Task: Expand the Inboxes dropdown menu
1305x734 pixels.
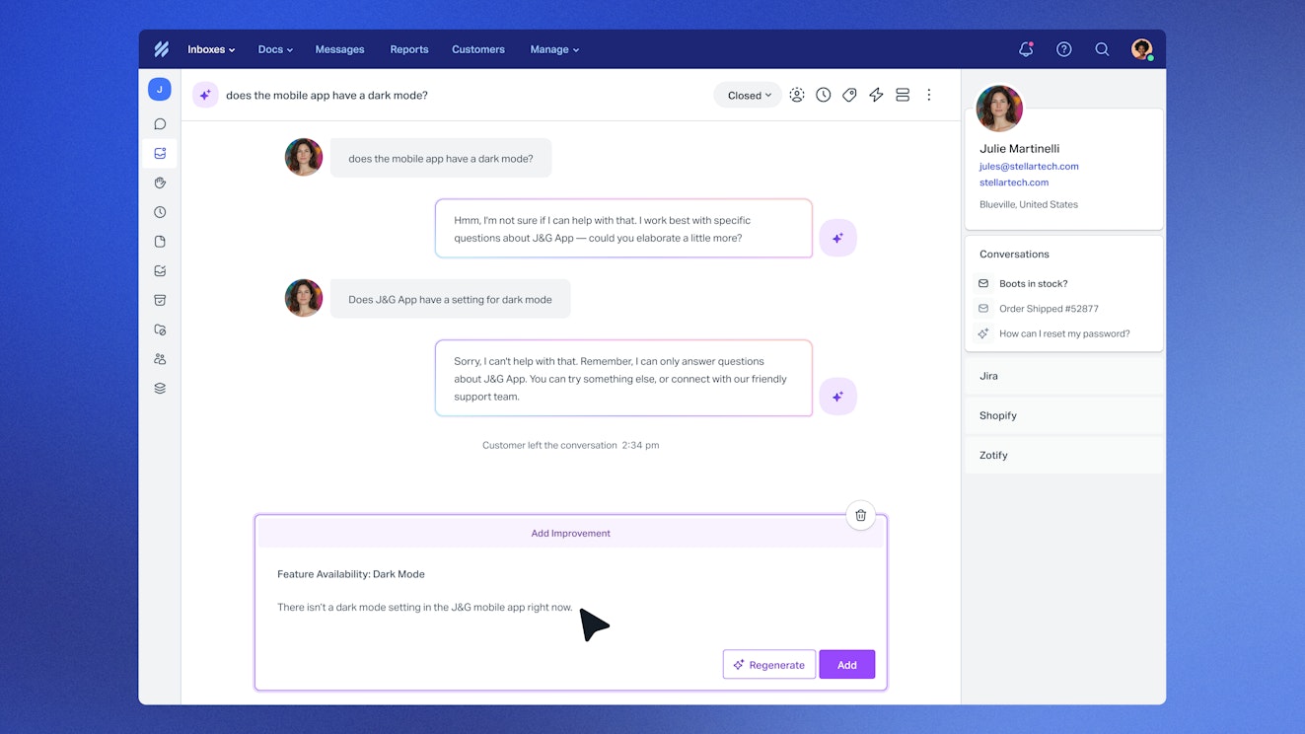Action: click(x=211, y=49)
